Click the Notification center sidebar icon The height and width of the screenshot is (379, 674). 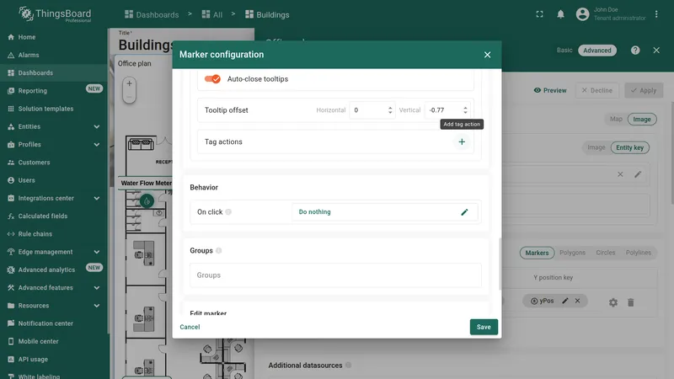pyautogui.click(x=11, y=323)
